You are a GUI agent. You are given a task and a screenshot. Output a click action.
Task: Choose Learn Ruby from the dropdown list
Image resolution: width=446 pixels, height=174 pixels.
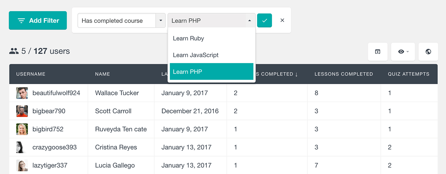[x=212, y=38]
